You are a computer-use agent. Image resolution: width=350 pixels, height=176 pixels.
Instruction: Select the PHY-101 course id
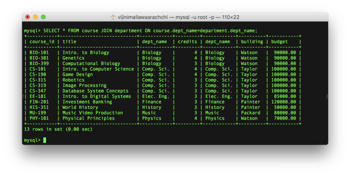coord(39,118)
